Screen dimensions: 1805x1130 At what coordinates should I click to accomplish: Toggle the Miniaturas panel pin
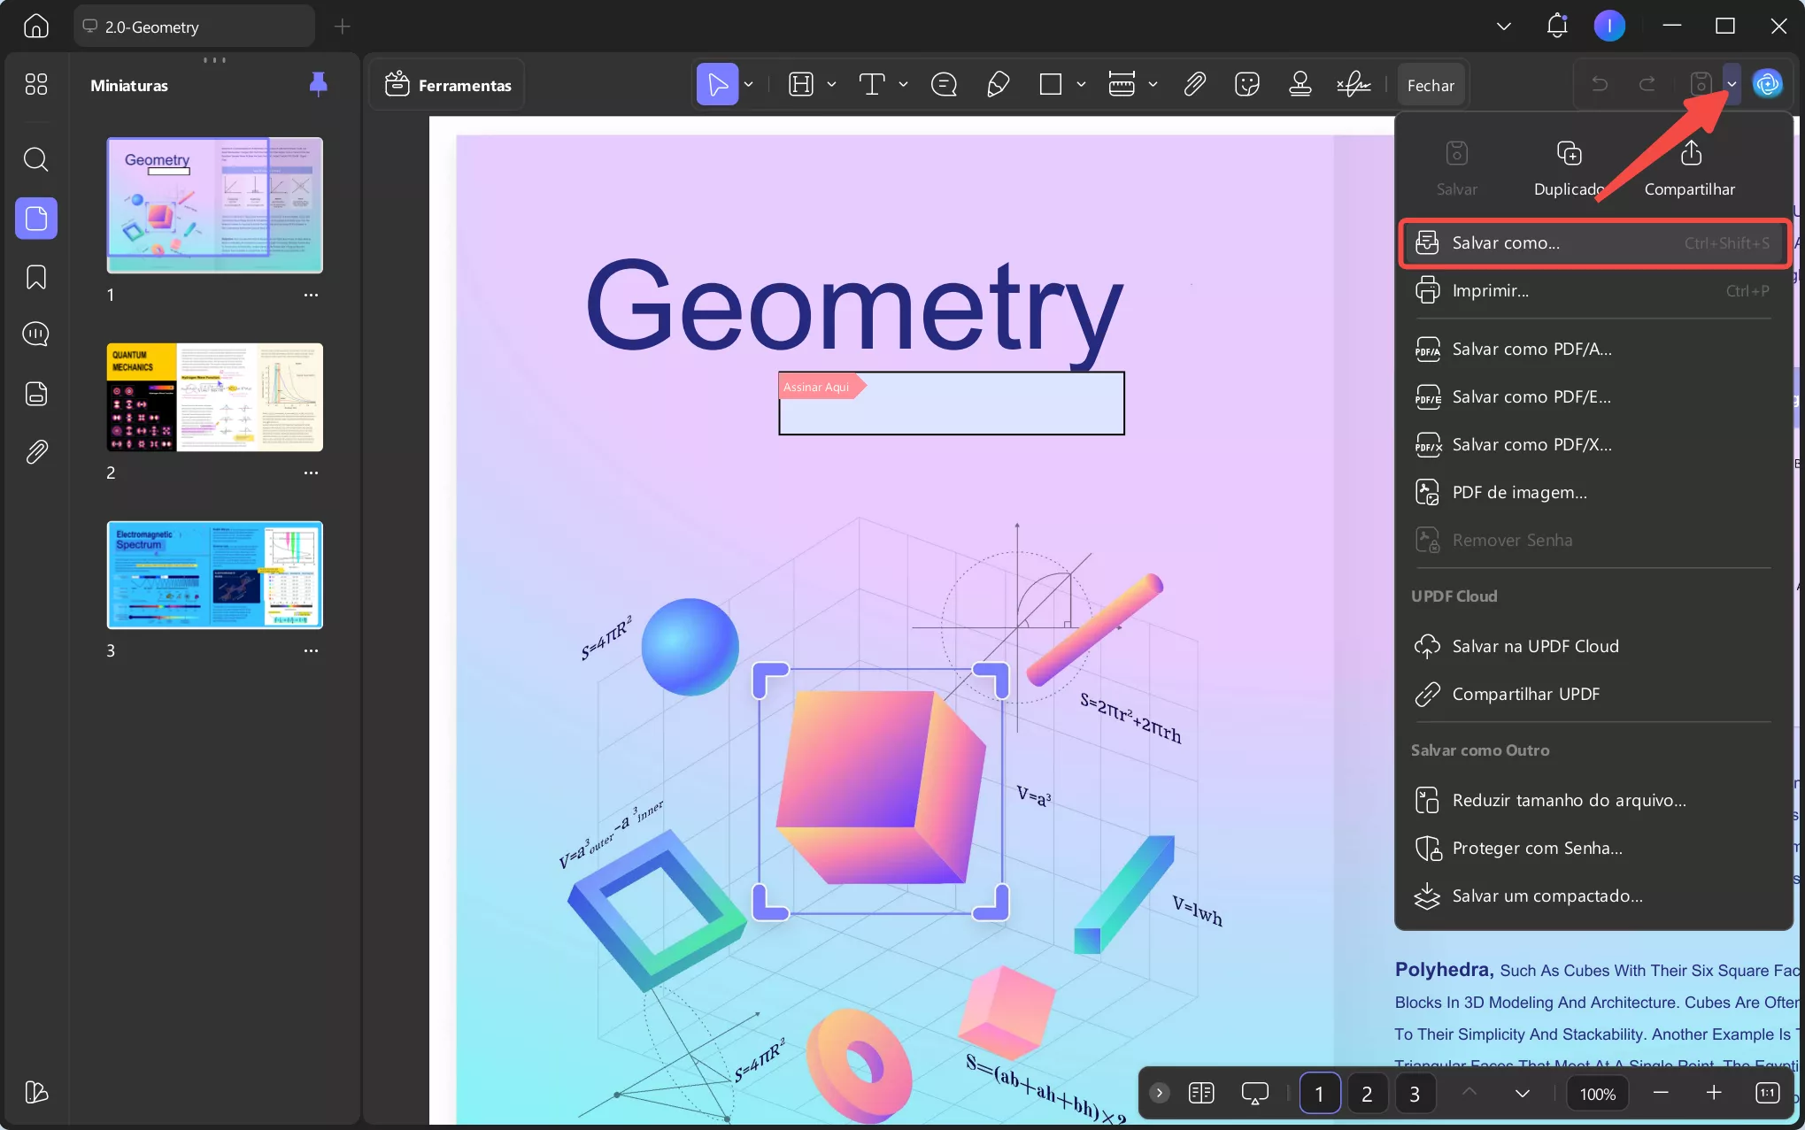point(318,84)
